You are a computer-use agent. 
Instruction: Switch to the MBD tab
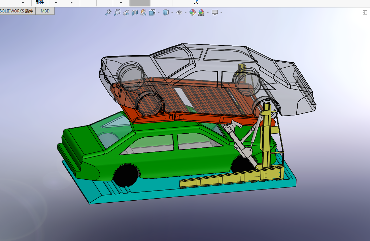(45, 11)
